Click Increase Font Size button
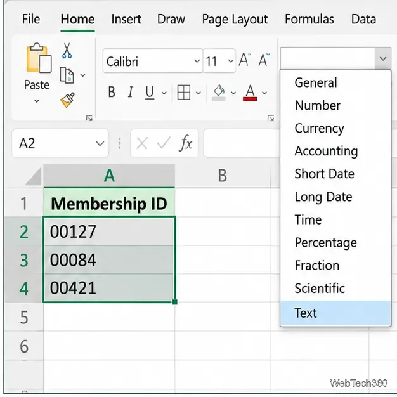 (245, 60)
